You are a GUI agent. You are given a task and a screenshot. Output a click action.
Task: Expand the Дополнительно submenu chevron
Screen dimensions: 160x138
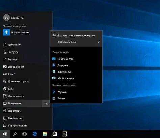point(99,42)
